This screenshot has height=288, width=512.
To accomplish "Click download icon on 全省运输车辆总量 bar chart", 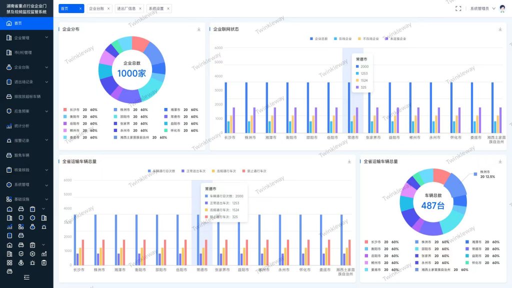I will click(349, 161).
